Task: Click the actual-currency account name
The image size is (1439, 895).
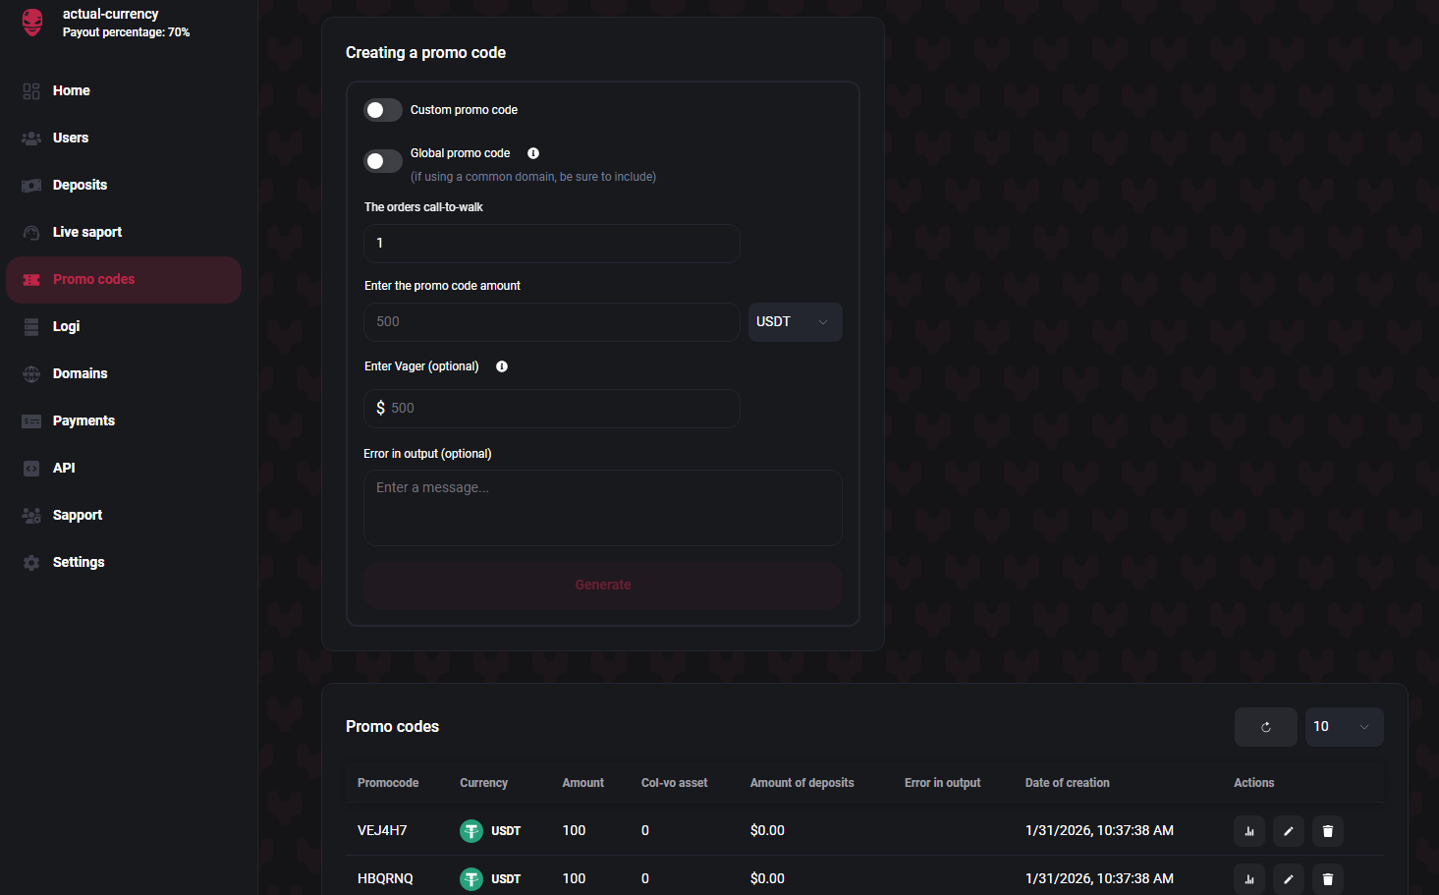Action: click(x=110, y=14)
